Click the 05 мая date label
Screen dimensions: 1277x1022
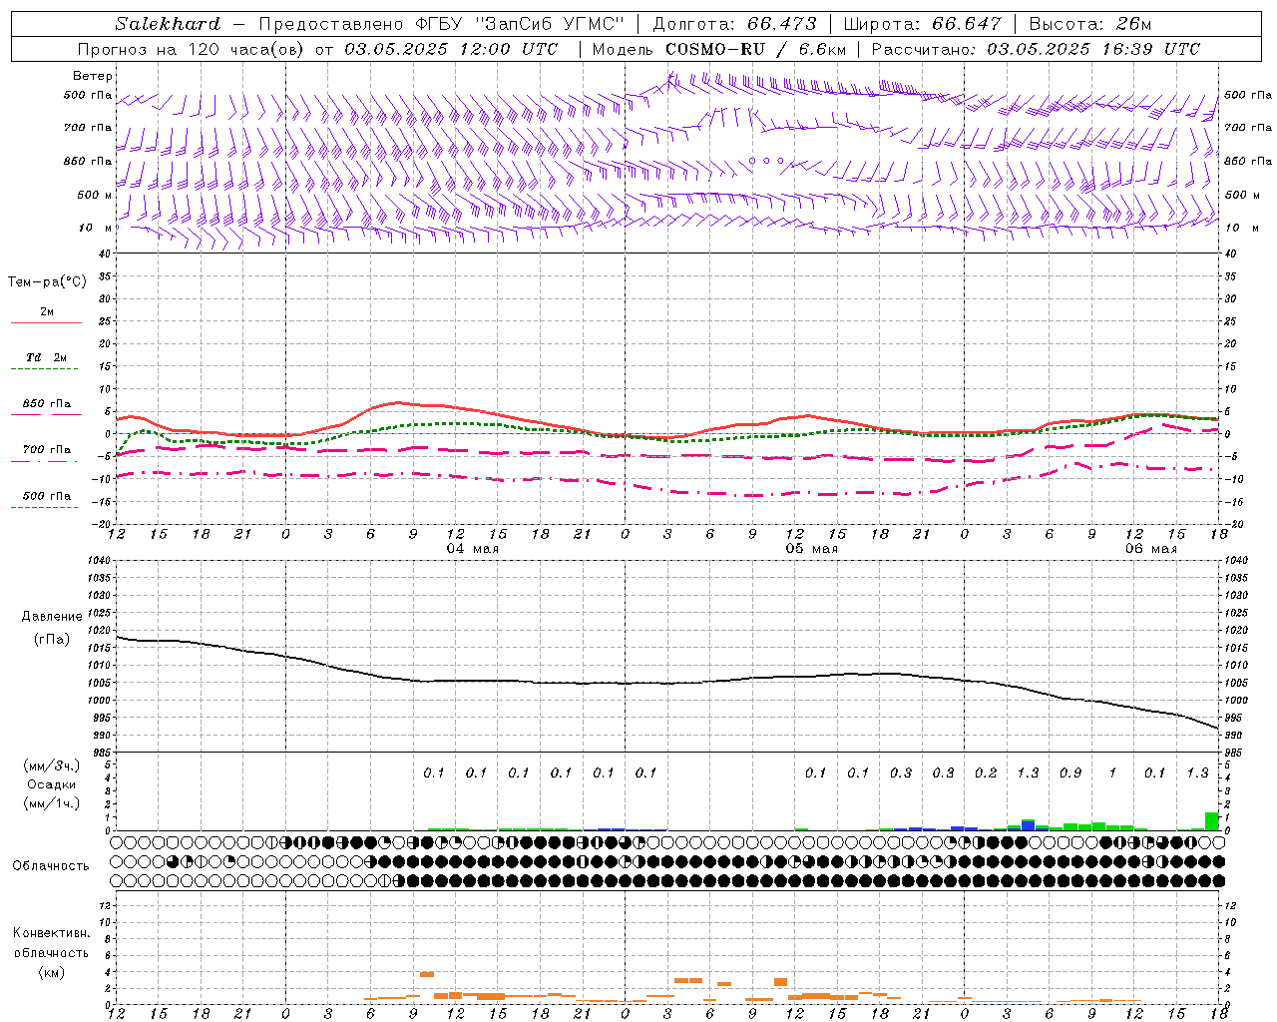(812, 549)
